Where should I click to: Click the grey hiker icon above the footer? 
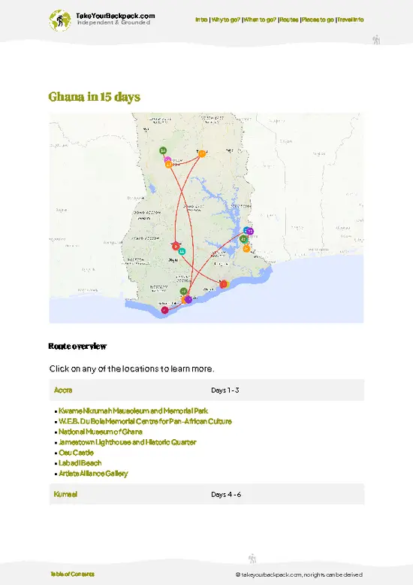click(252, 559)
